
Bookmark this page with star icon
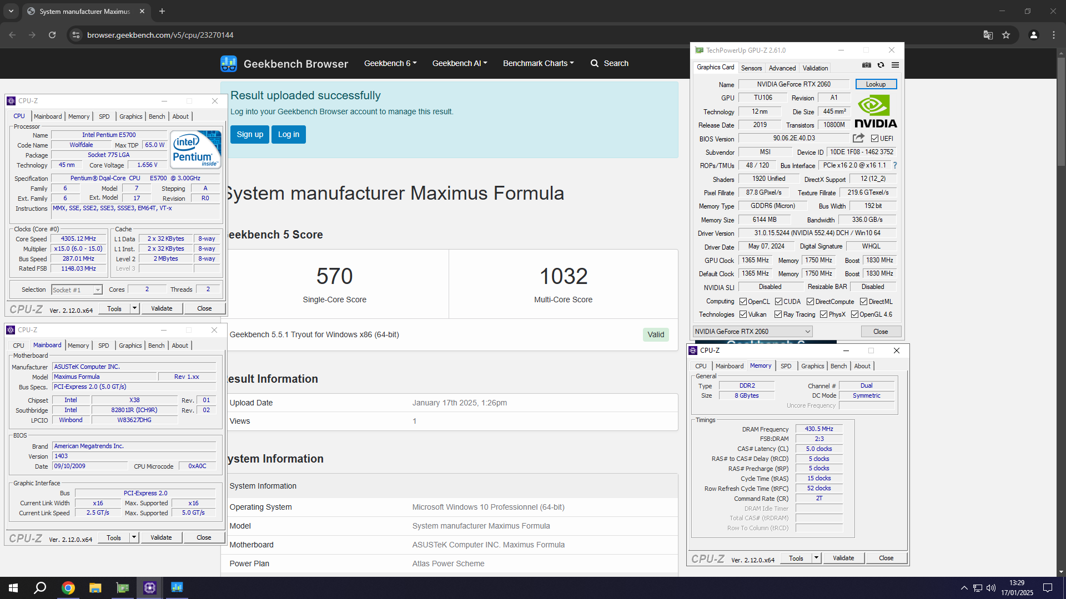pyautogui.click(x=1006, y=35)
